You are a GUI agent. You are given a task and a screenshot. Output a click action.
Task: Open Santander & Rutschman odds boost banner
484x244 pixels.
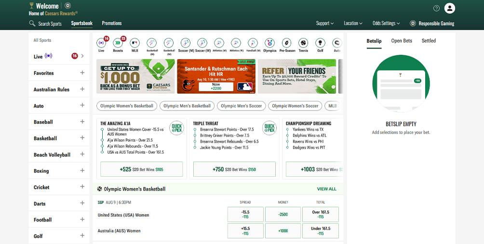click(216, 76)
